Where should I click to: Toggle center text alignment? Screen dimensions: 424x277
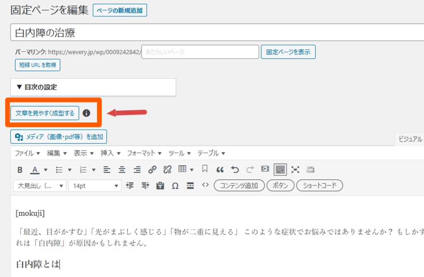pyautogui.click(x=122, y=169)
